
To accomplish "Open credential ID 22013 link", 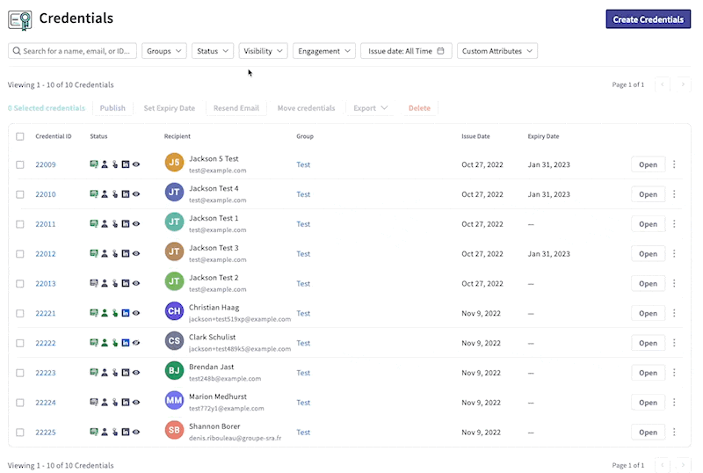I will (46, 284).
